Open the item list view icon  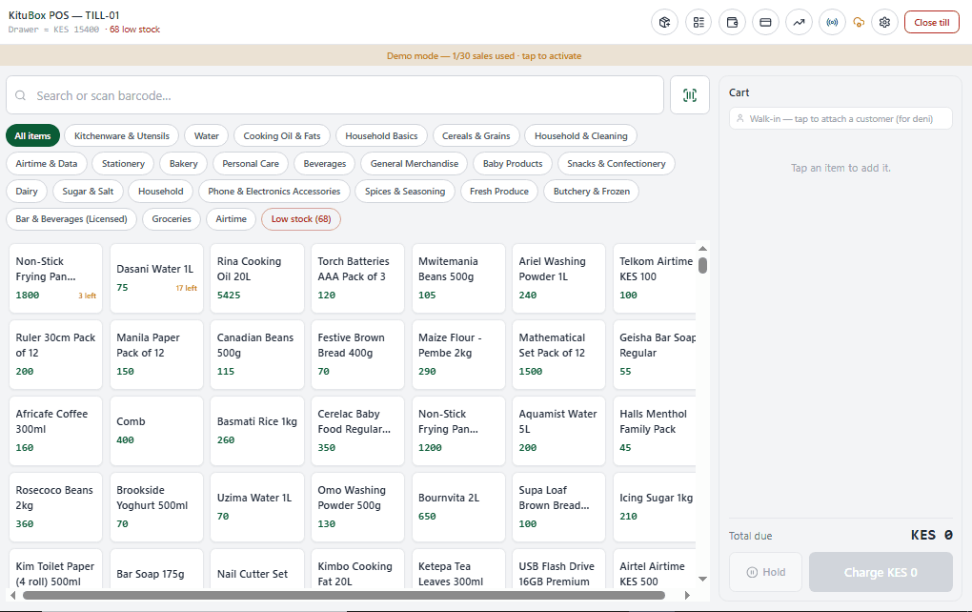(699, 22)
